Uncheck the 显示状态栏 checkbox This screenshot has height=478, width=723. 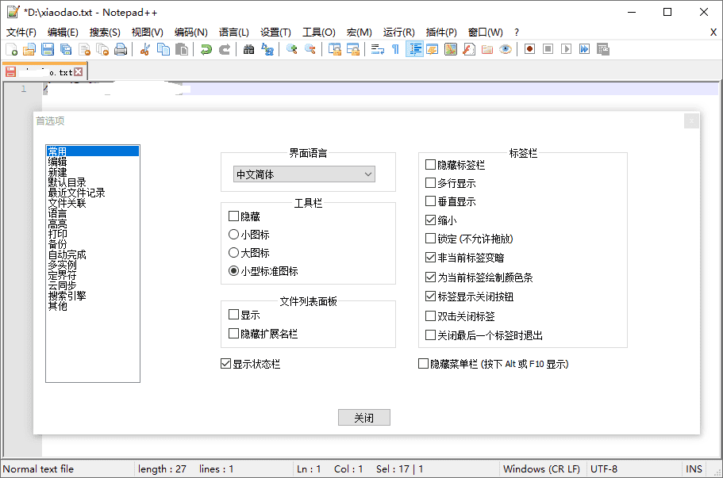[226, 364]
